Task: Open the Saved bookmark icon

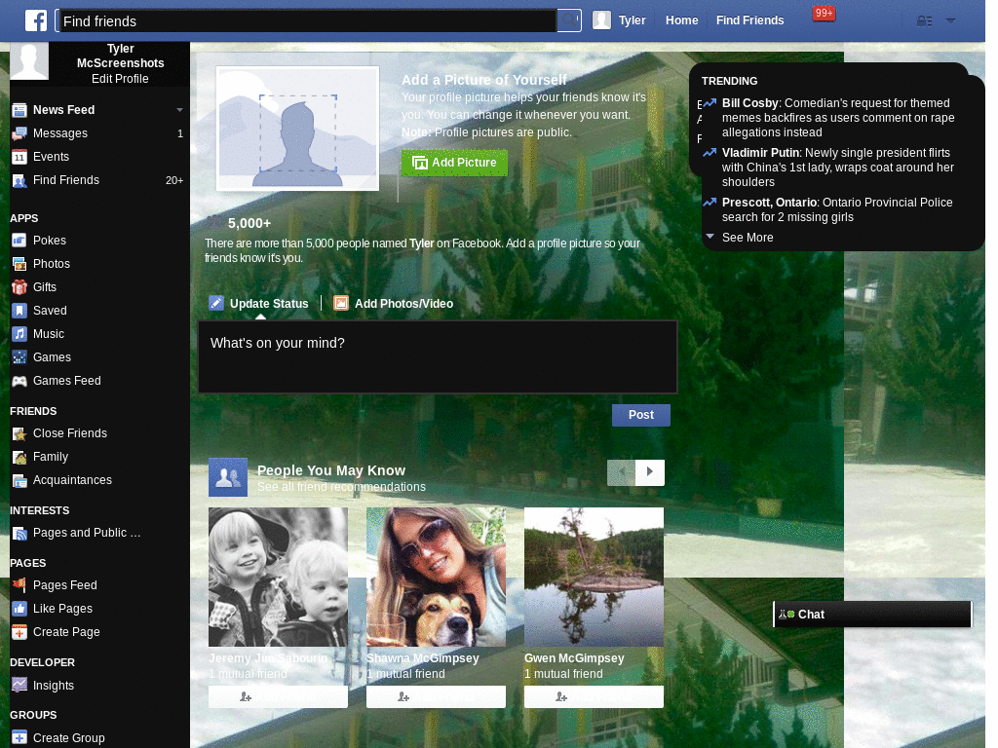Action: pyautogui.click(x=19, y=311)
